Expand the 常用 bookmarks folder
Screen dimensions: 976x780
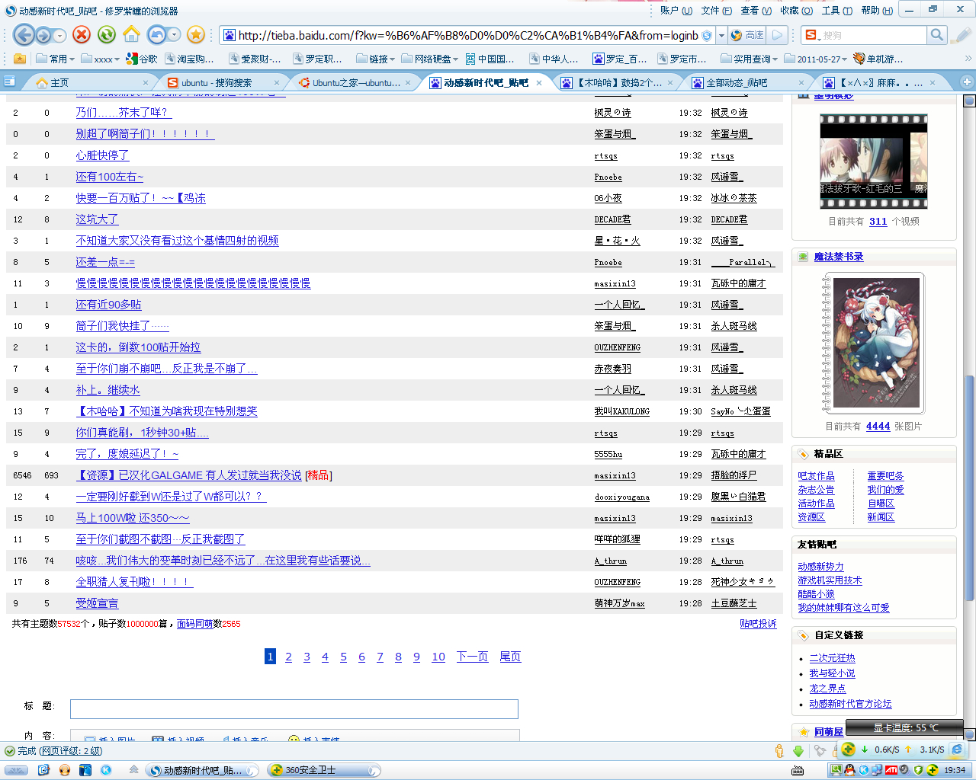pyautogui.click(x=56, y=59)
